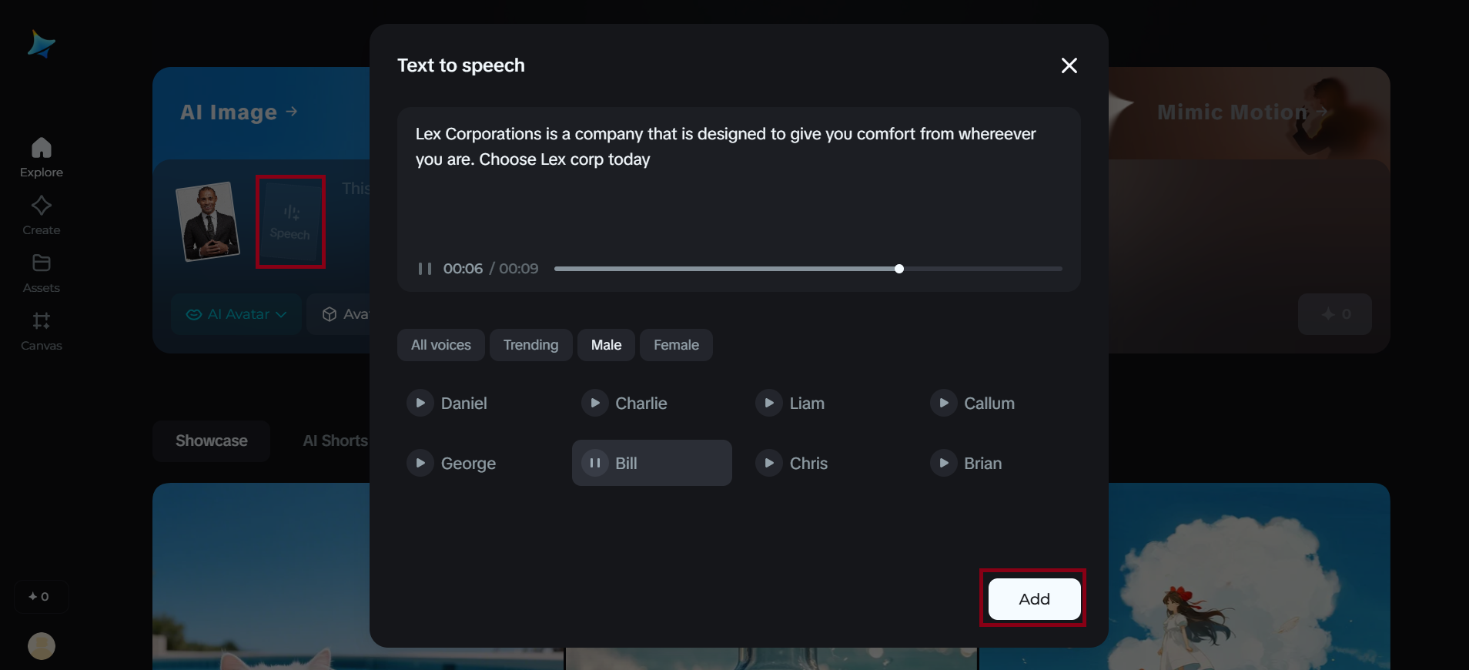
Task: Click the Avatar cube icon
Action: [330, 314]
